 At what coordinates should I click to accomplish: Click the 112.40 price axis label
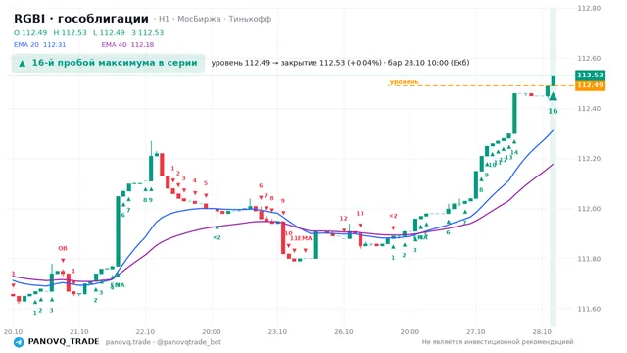click(x=589, y=108)
